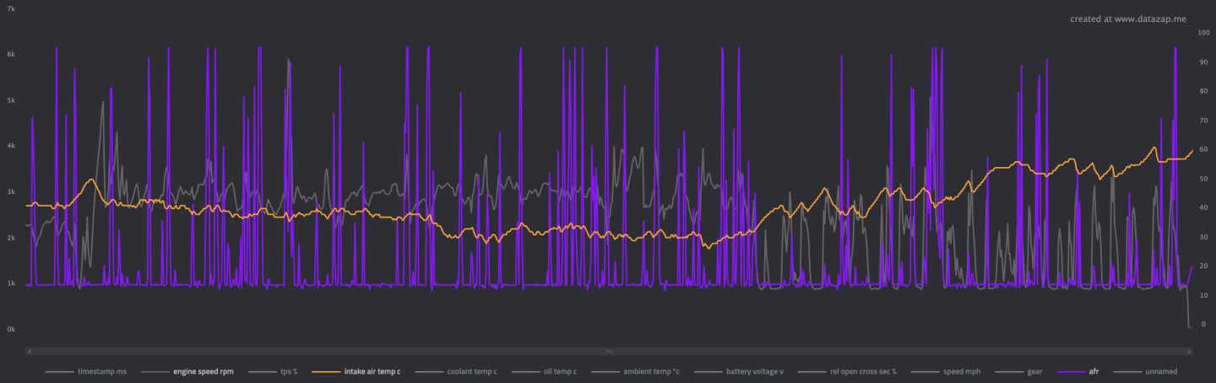This screenshot has height=383, width=1216.
Task: Click the 0 right axis label
Action: pos(1203,325)
